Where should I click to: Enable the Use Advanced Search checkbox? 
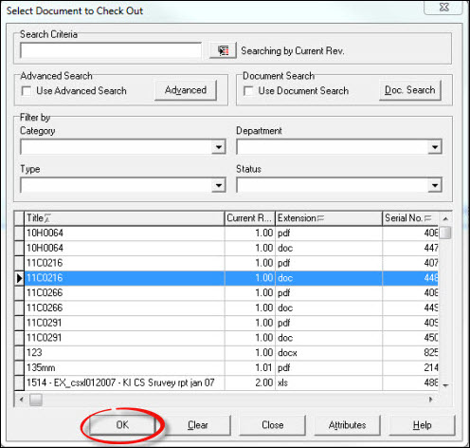pyautogui.click(x=27, y=91)
